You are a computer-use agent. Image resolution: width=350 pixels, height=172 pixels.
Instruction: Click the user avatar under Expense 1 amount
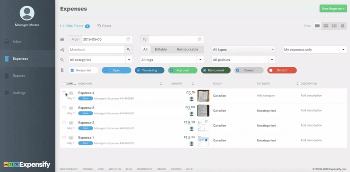[192, 144]
